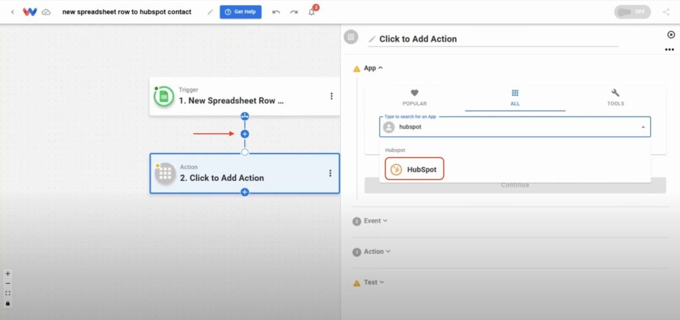Open the notifications bell

click(312, 12)
